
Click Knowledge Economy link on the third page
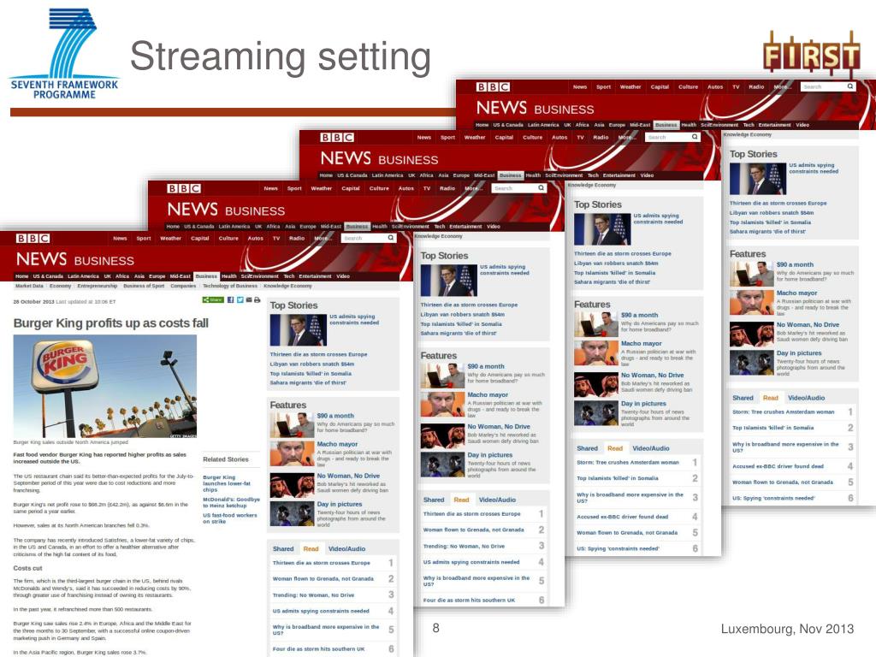click(592, 185)
